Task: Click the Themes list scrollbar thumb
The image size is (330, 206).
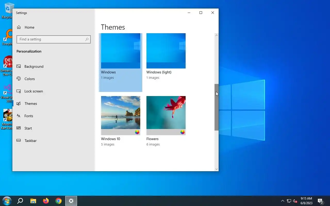Action: pyautogui.click(x=217, y=107)
